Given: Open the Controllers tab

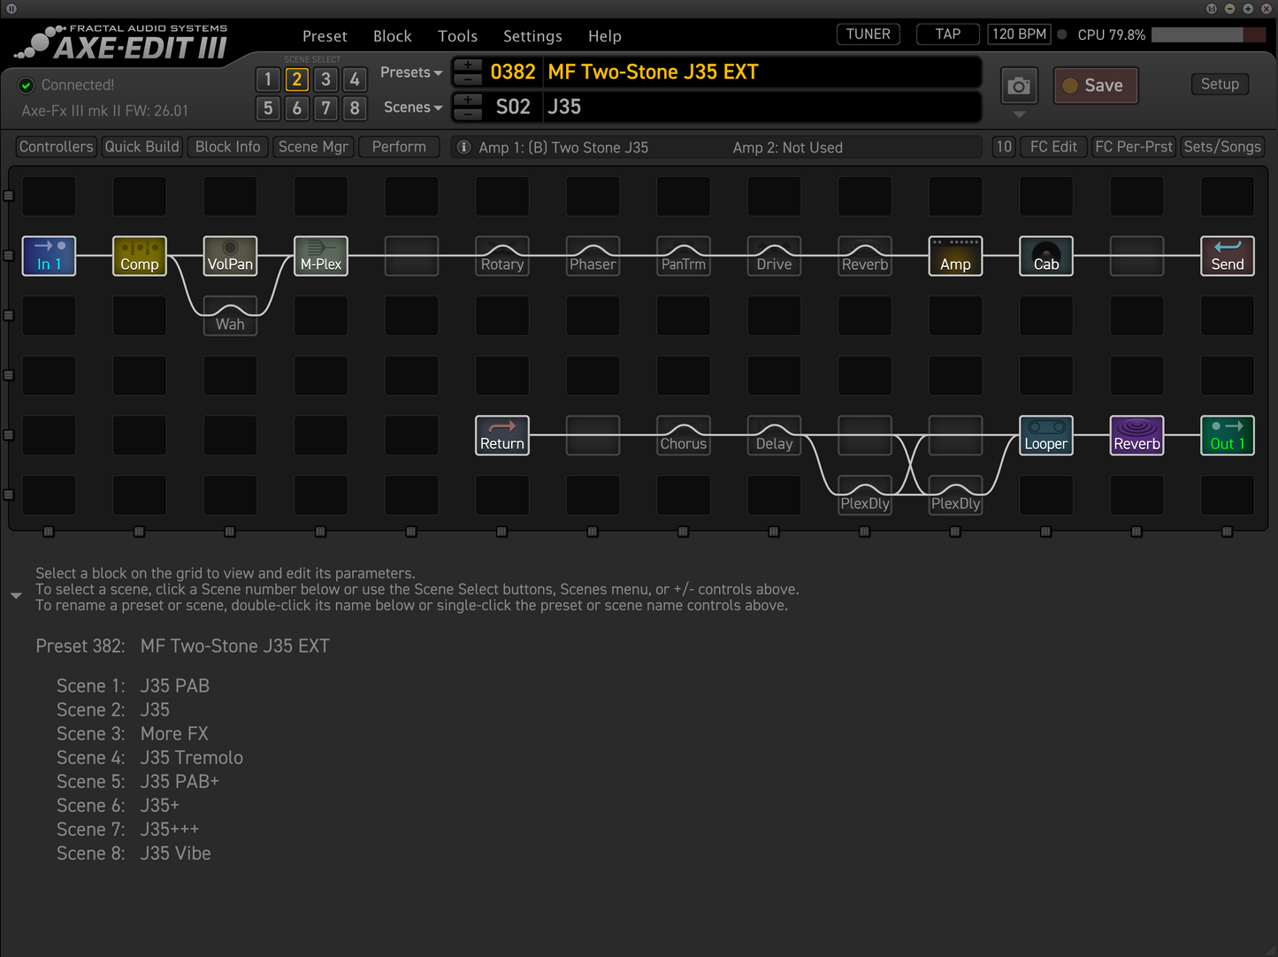Looking at the screenshot, I should pos(56,147).
